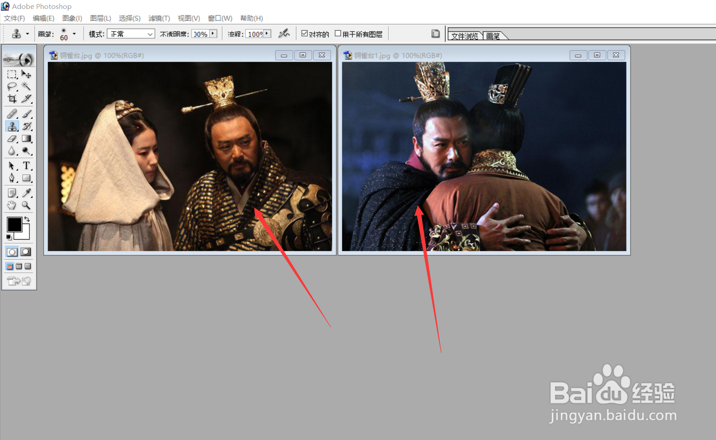Screen dimensions: 716x440
Task: Select the Move tool
Action: tap(26, 74)
